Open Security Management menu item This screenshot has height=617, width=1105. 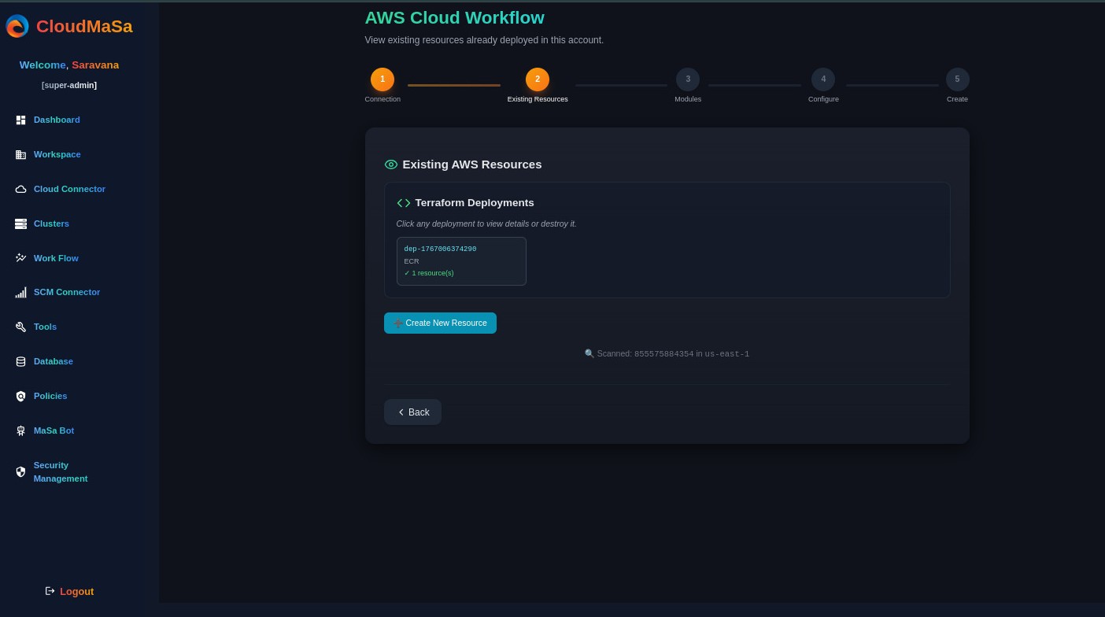[60, 471]
